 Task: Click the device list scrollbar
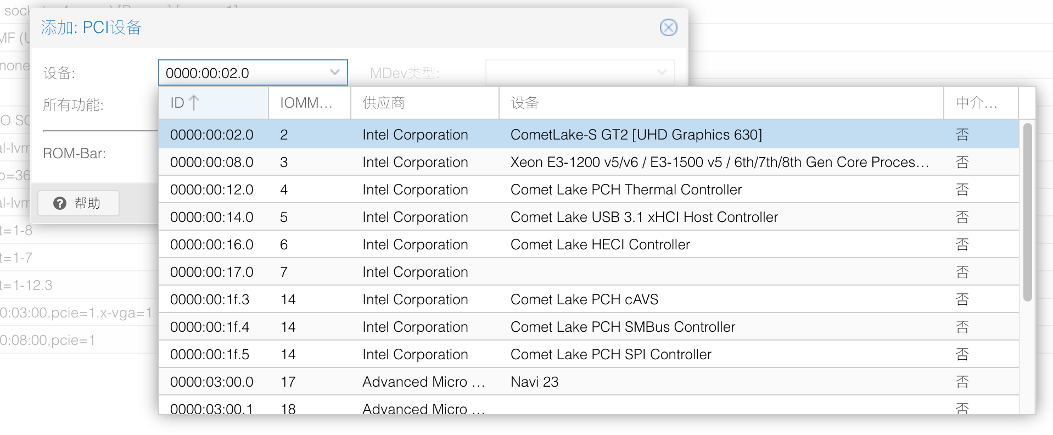coord(1027,211)
